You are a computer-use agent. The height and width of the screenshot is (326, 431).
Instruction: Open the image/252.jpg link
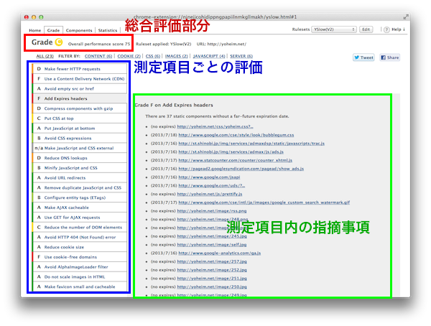coord(212,270)
